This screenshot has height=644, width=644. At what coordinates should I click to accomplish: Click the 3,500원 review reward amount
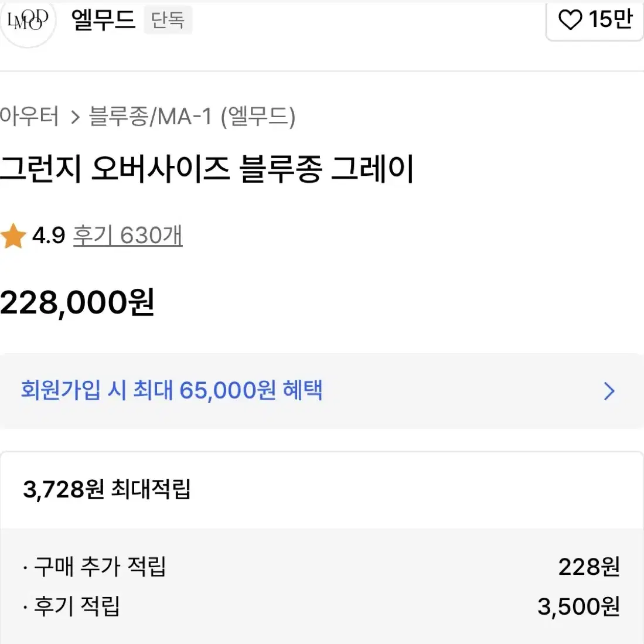(579, 606)
